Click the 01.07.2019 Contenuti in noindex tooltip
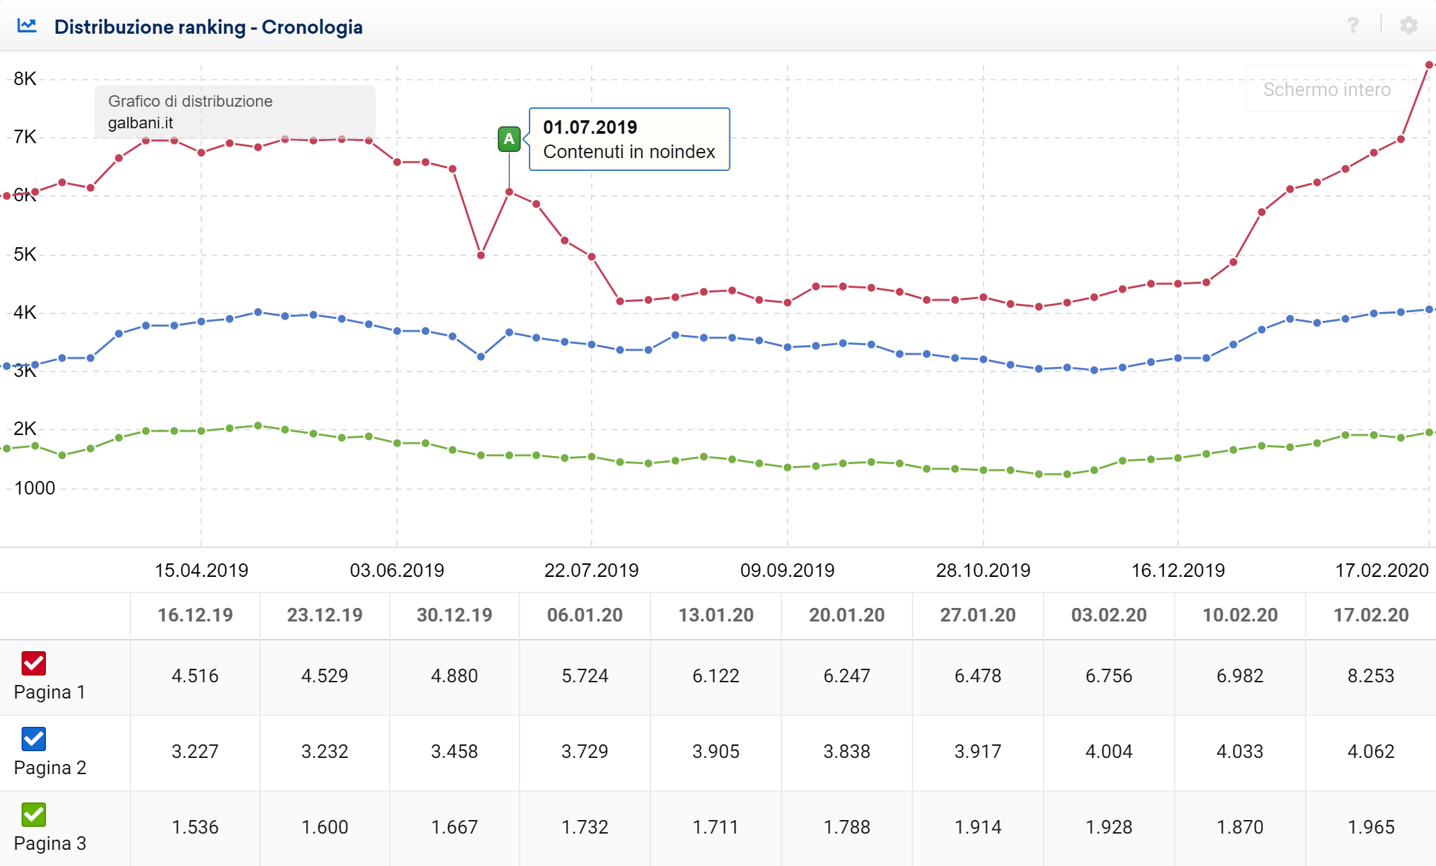1436x866 pixels. [630, 139]
